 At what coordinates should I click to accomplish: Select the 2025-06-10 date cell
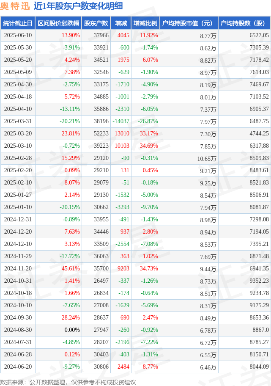click(18, 35)
